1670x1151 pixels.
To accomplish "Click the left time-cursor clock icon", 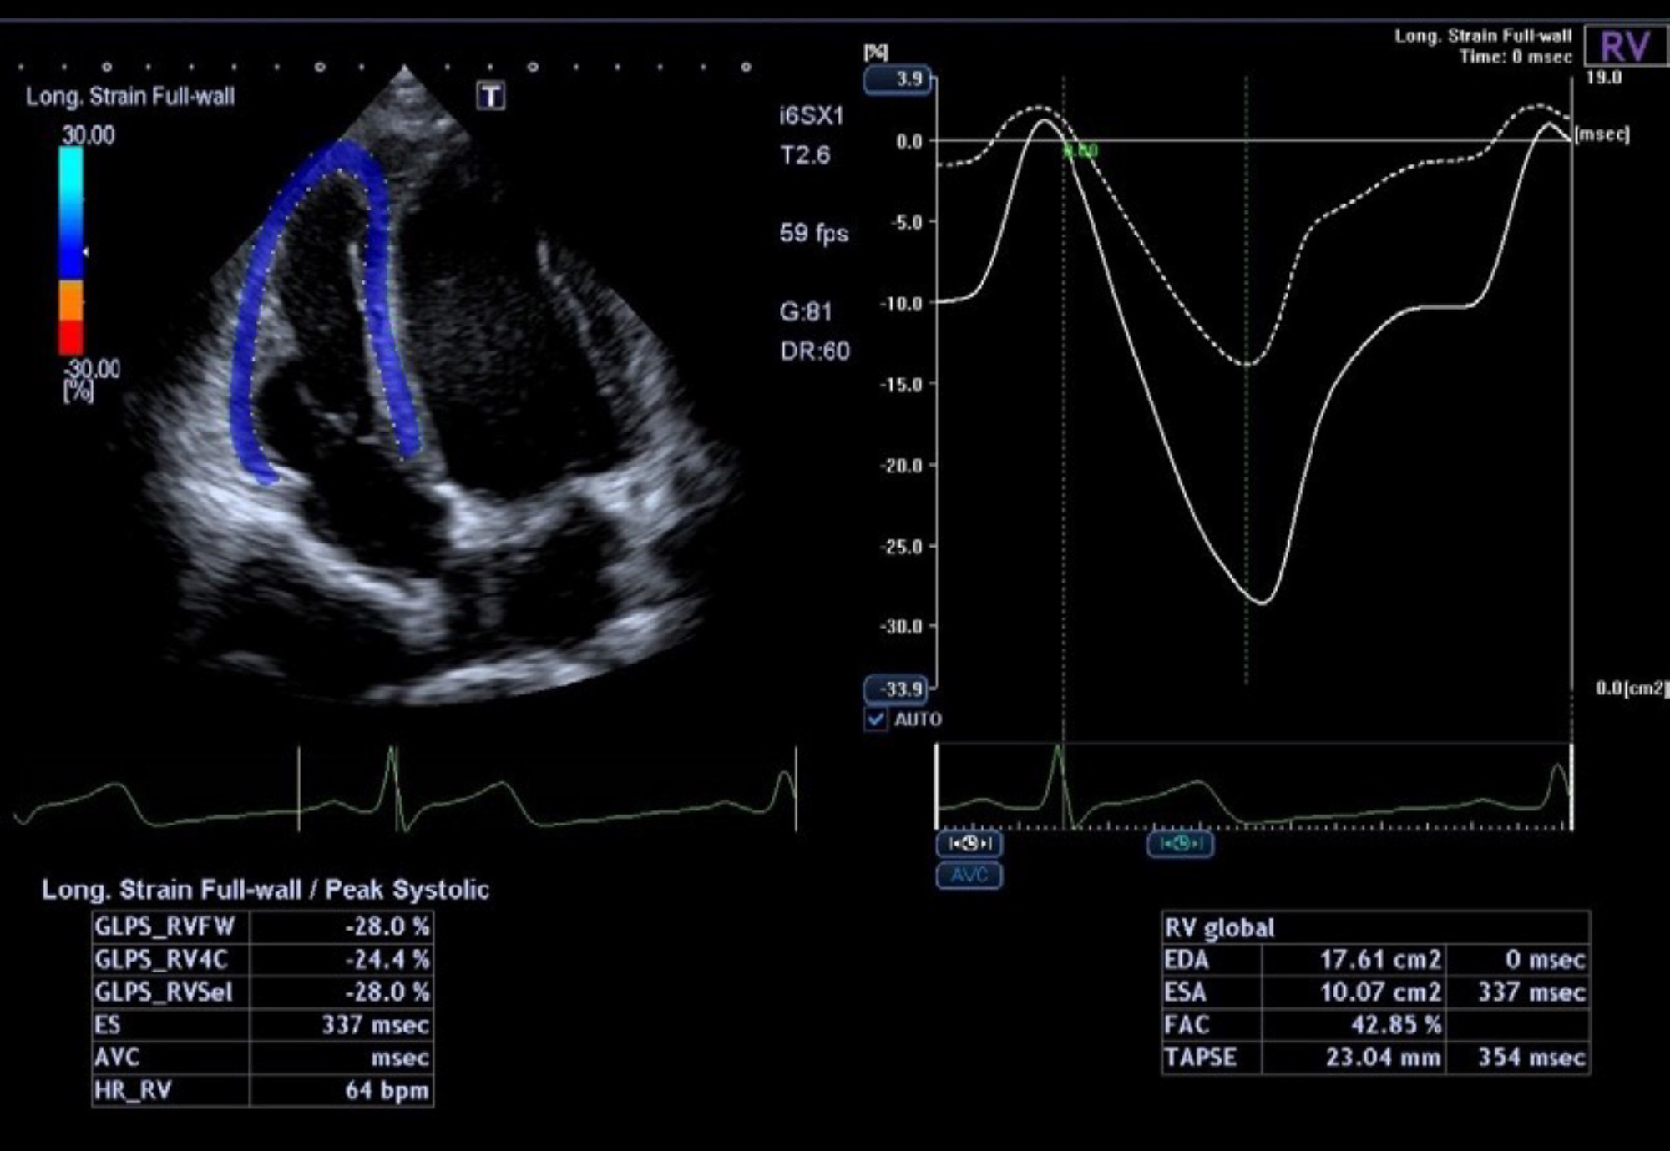I will 971,845.
